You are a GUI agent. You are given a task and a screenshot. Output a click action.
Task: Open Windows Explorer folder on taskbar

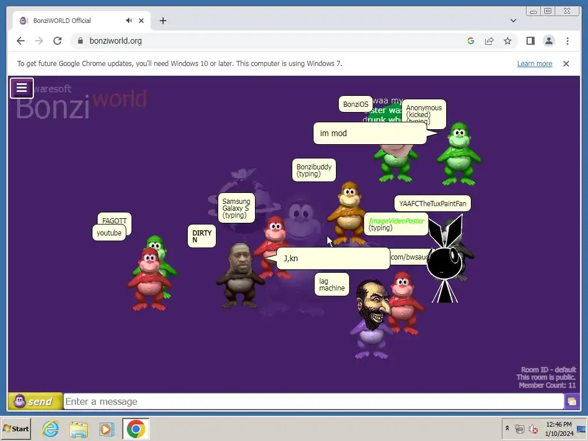point(79,429)
